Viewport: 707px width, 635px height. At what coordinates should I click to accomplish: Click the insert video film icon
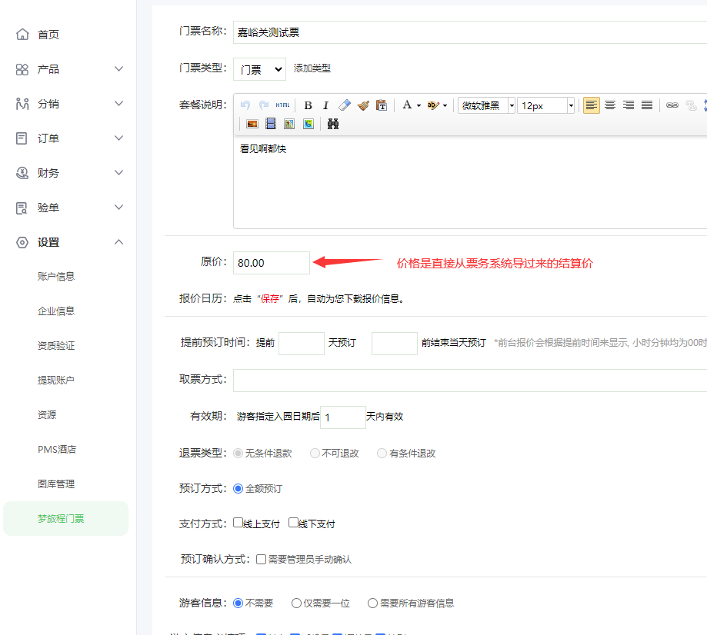pyautogui.click(x=271, y=124)
